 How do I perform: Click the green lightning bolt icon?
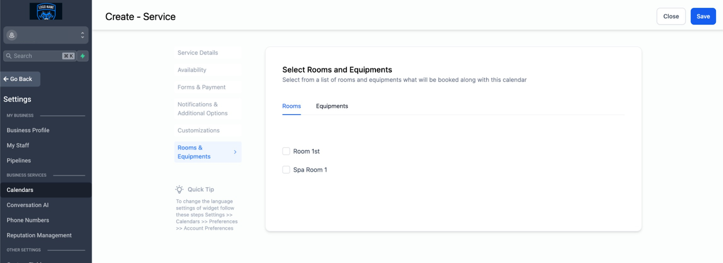click(x=83, y=56)
